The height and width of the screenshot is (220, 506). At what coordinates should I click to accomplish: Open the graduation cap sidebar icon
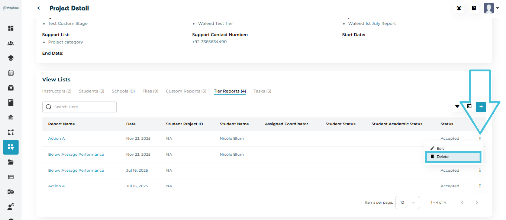11,58
